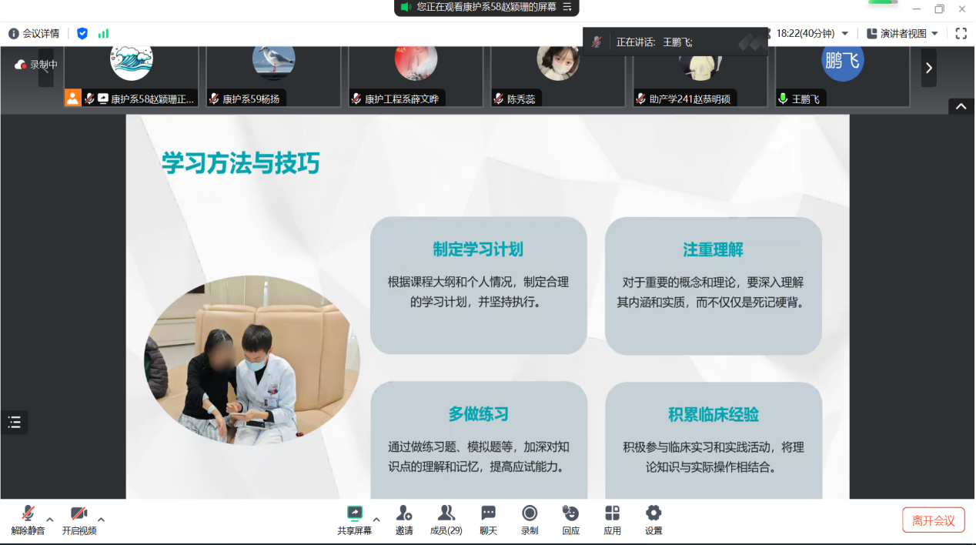
Task: Expand video options arrow beside camera
Action: pos(101,519)
